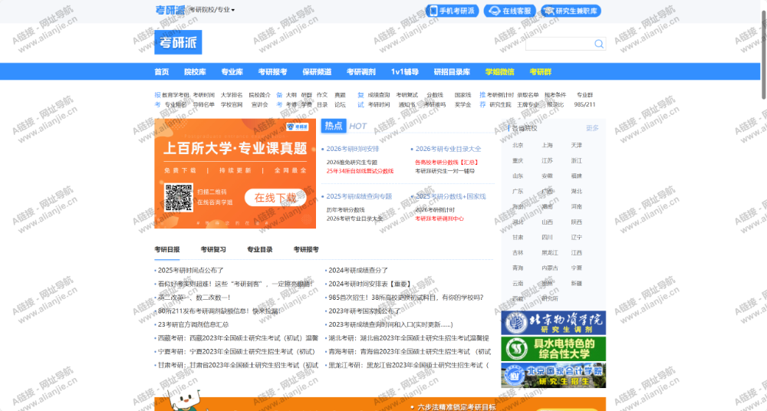
Task: Expand 考研院校/专业 dropdown
Action: tap(212, 10)
